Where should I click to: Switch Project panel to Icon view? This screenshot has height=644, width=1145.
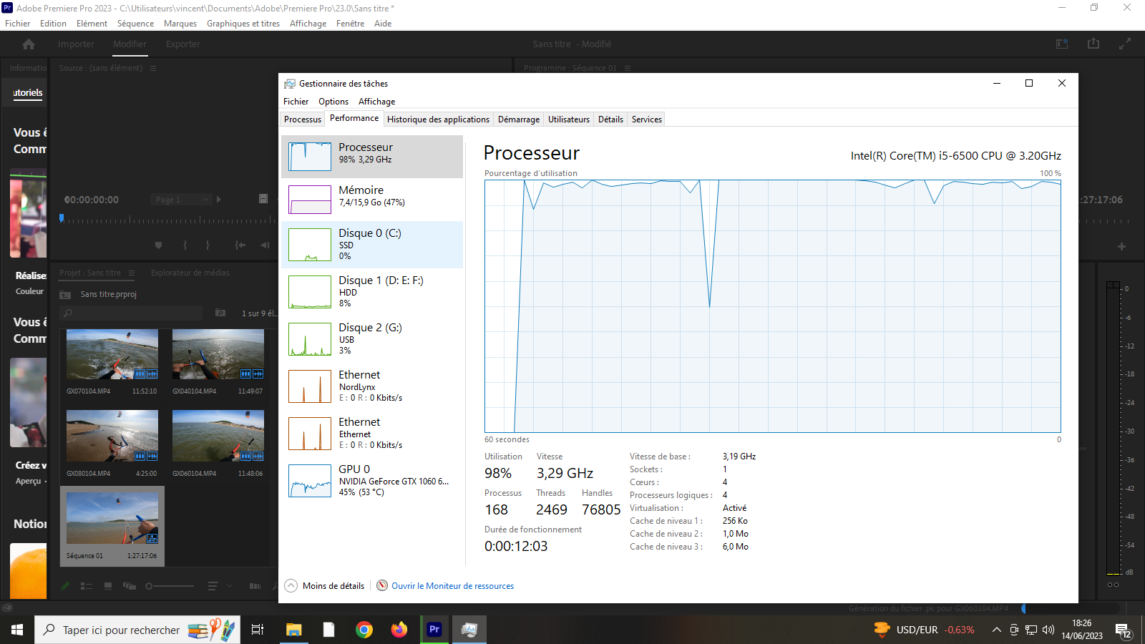(x=108, y=586)
